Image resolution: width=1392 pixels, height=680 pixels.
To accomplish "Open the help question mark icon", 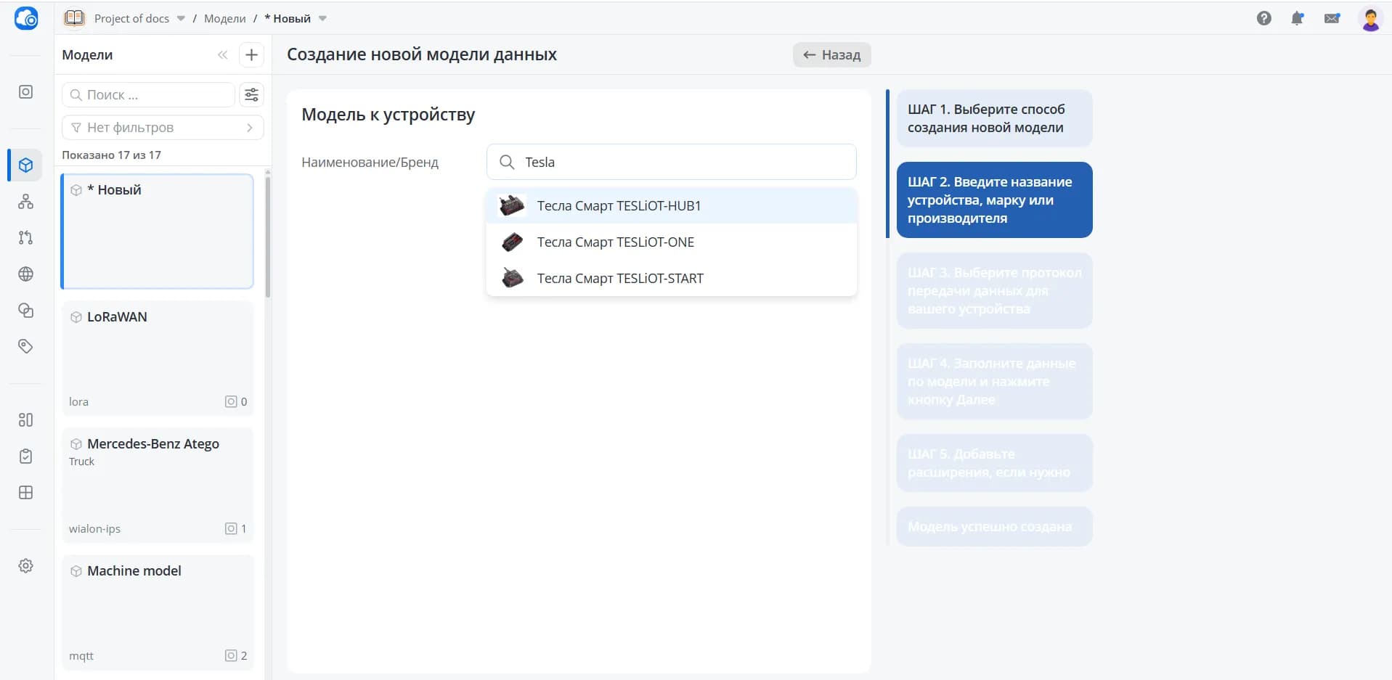I will [x=1263, y=18].
